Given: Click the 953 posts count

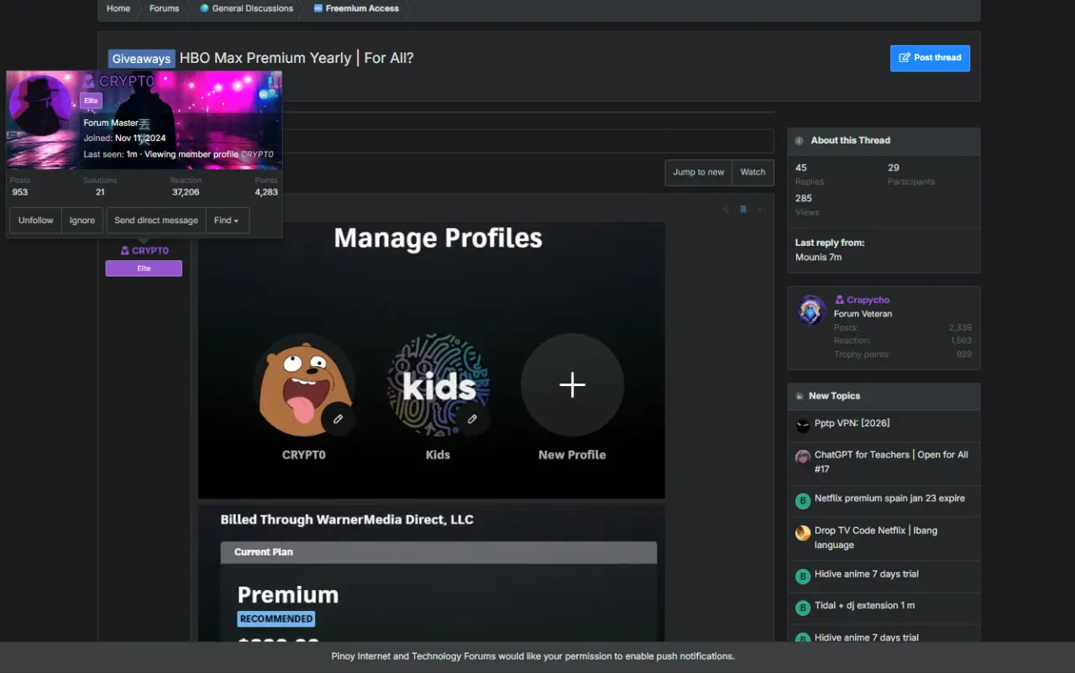Looking at the screenshot, I should point(20,192).
